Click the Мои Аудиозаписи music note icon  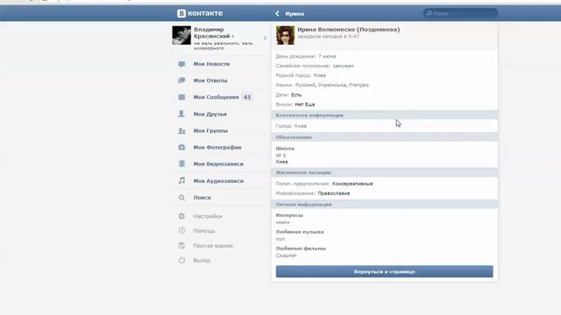click(181, 181)
